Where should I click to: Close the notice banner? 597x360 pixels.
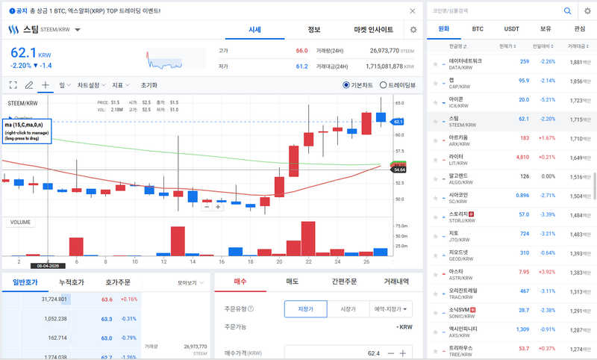[x=413, y=11]
